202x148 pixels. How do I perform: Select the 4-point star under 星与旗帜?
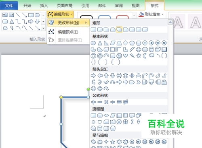point(106,142)
